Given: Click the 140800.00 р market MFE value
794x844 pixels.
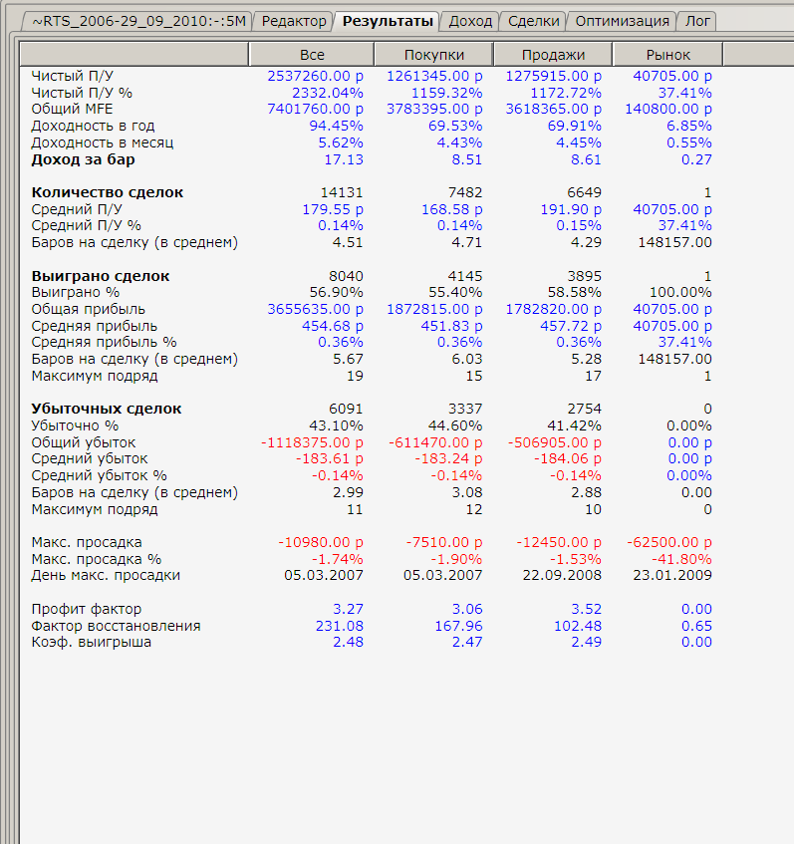Looking at the screenshot, I should 668,110.
